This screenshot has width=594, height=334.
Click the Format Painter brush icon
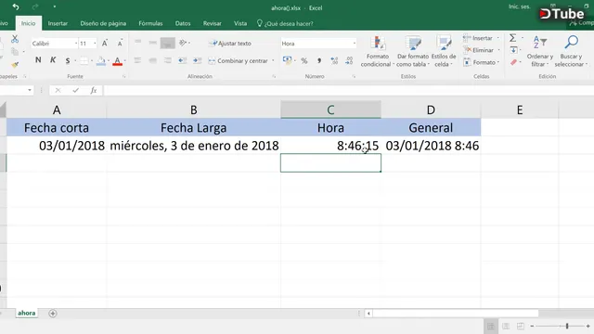tap(15, 65)
